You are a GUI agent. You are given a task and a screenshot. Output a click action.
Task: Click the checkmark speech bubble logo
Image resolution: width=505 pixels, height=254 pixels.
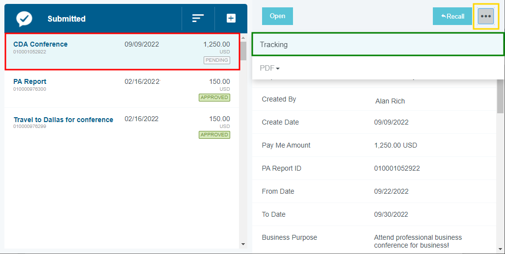click(24, 19)
